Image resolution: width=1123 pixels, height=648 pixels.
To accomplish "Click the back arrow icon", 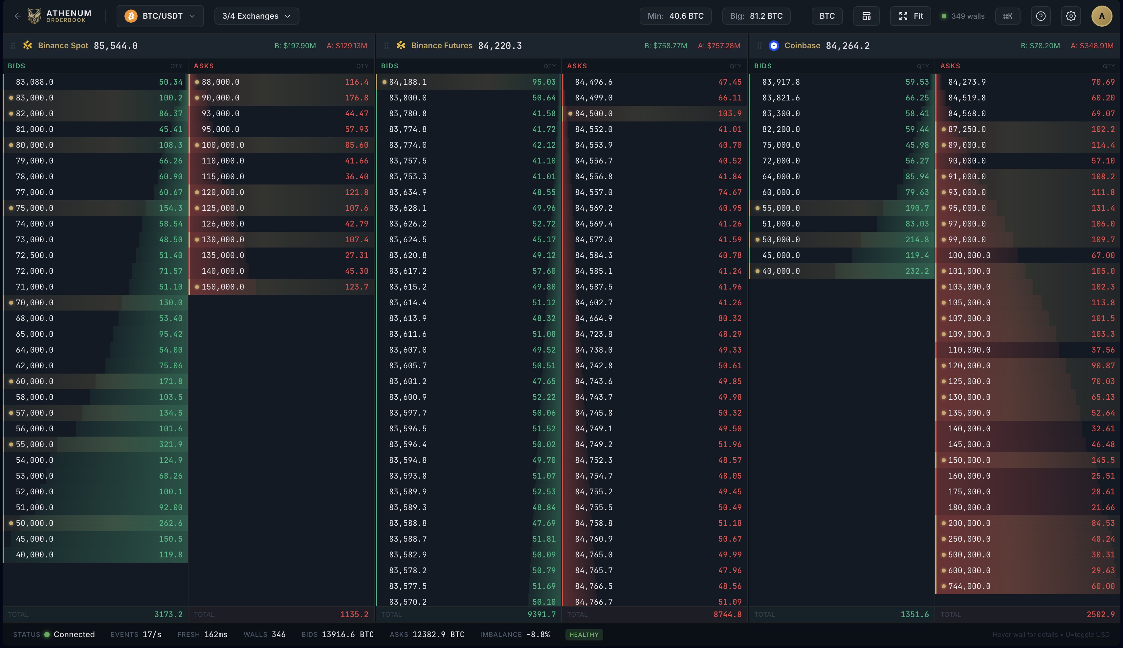I will click(17, 16).
